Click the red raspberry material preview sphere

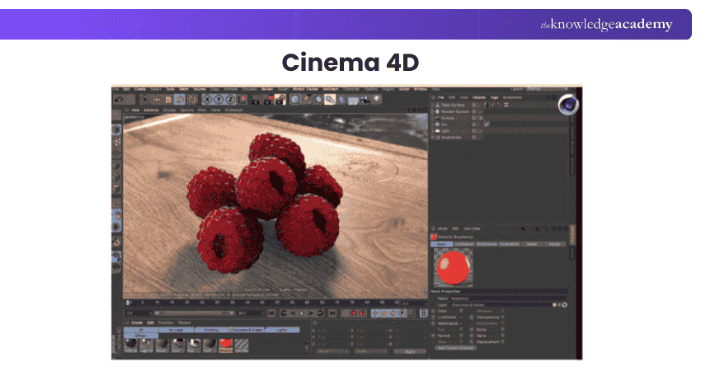454,268
